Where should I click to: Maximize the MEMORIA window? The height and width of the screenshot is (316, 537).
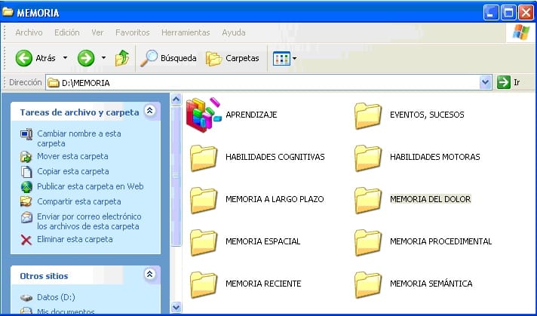[508, 13]
